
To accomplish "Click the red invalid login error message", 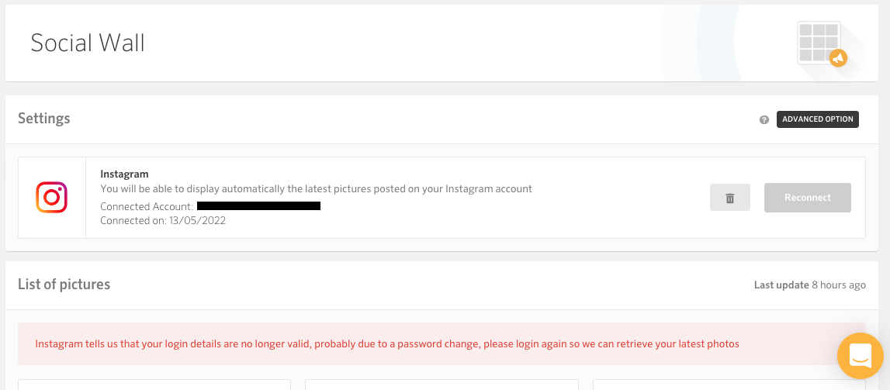I will 387,343.
